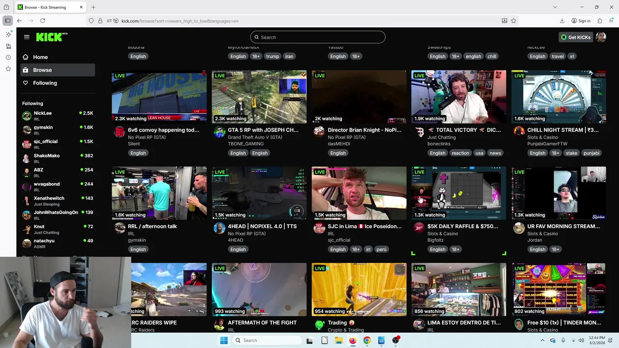Open AFTERMATH OF THE FIGHT stream

(259, 290)
